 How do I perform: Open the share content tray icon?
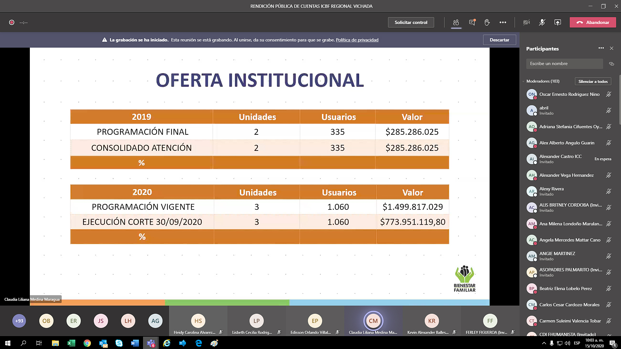(x=557, y=22)
